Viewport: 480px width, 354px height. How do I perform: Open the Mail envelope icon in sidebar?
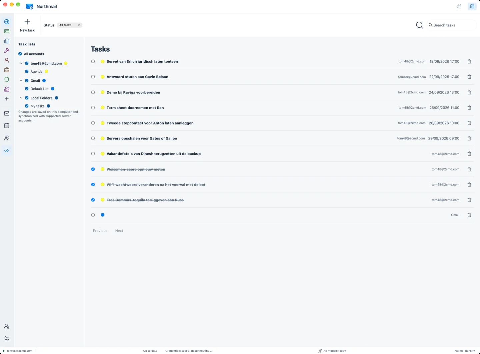[7, 113]
